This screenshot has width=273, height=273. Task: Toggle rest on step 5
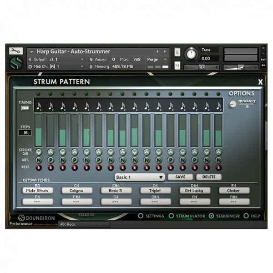click(x=87, y=168)
